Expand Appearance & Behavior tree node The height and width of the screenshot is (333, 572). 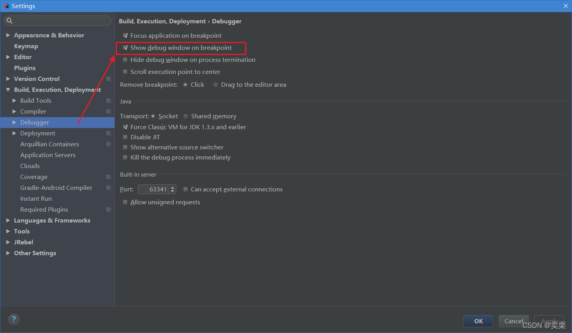(x=8, y=35)
